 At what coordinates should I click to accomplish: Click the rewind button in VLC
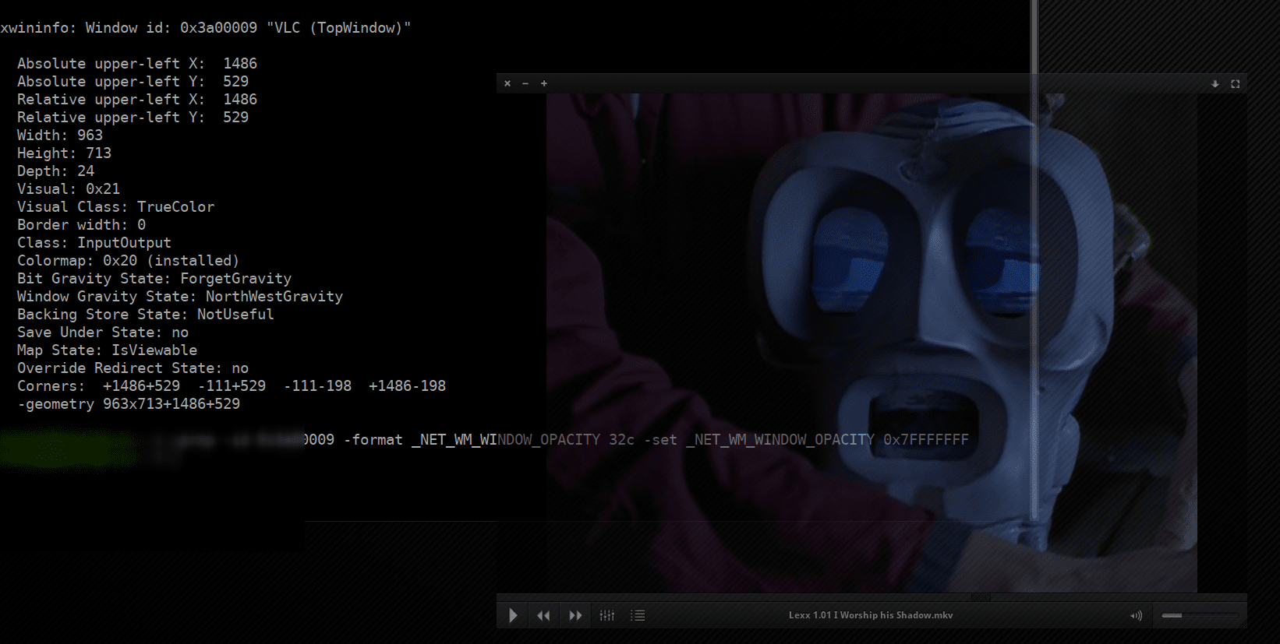point(543,615)
